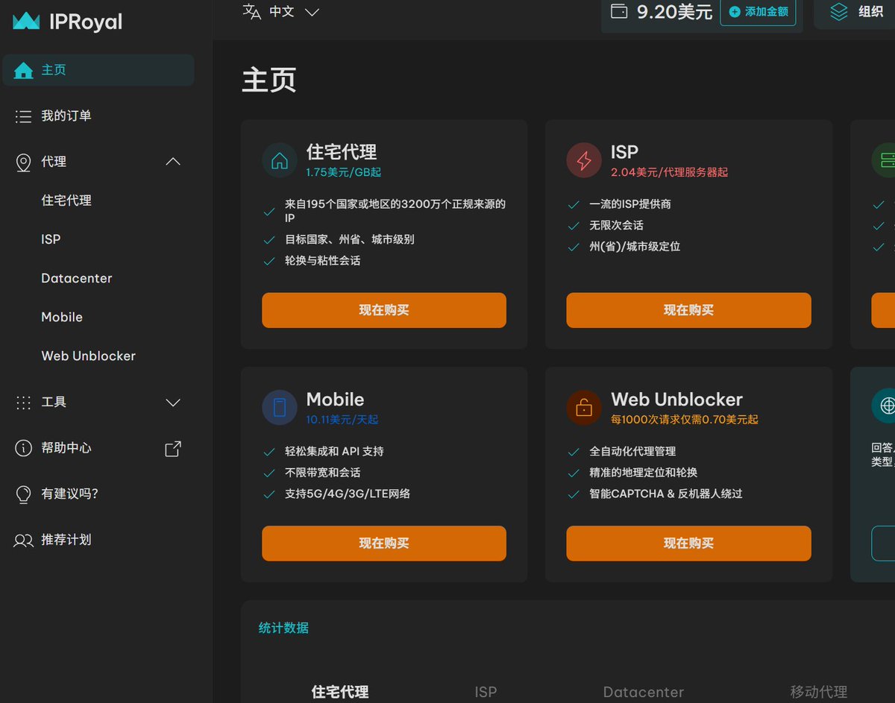Switch to Datacenter statistics tab
This screenshot has height=703, width=895.
click(644, 693)
